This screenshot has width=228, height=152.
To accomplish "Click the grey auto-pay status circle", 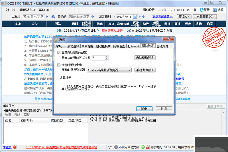I will point(116,147).
